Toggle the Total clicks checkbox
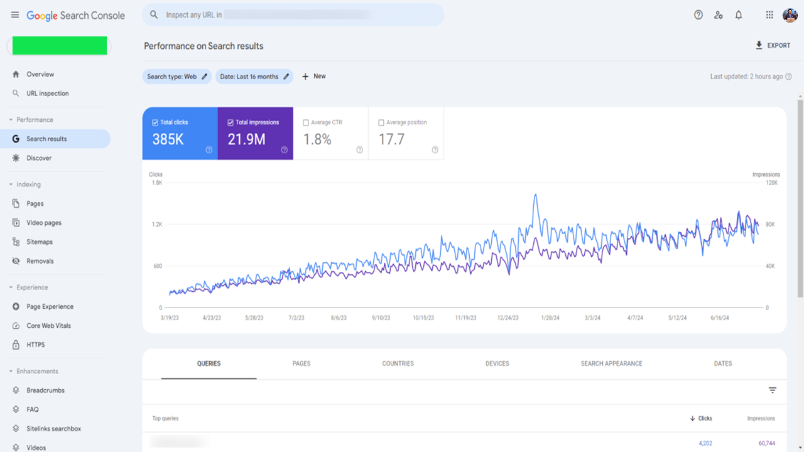Screen dimensions: 804x452 (155, 122)
